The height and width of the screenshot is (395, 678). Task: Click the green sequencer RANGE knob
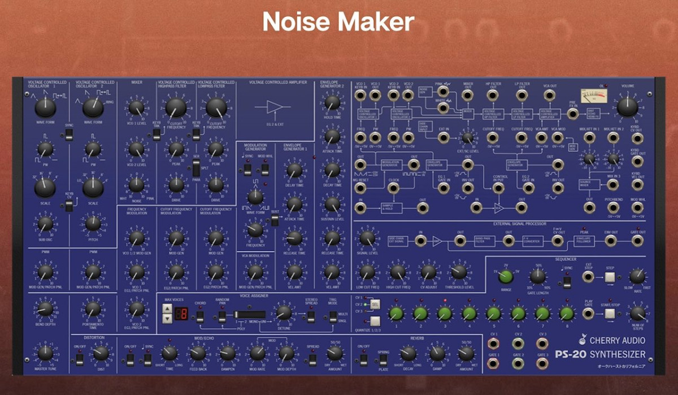point(506,276)
